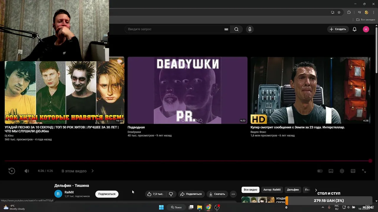Screen dimensions: 378x212
Task: Click the page vertical scrollbar thumb
Action: (x=377, y=50)
